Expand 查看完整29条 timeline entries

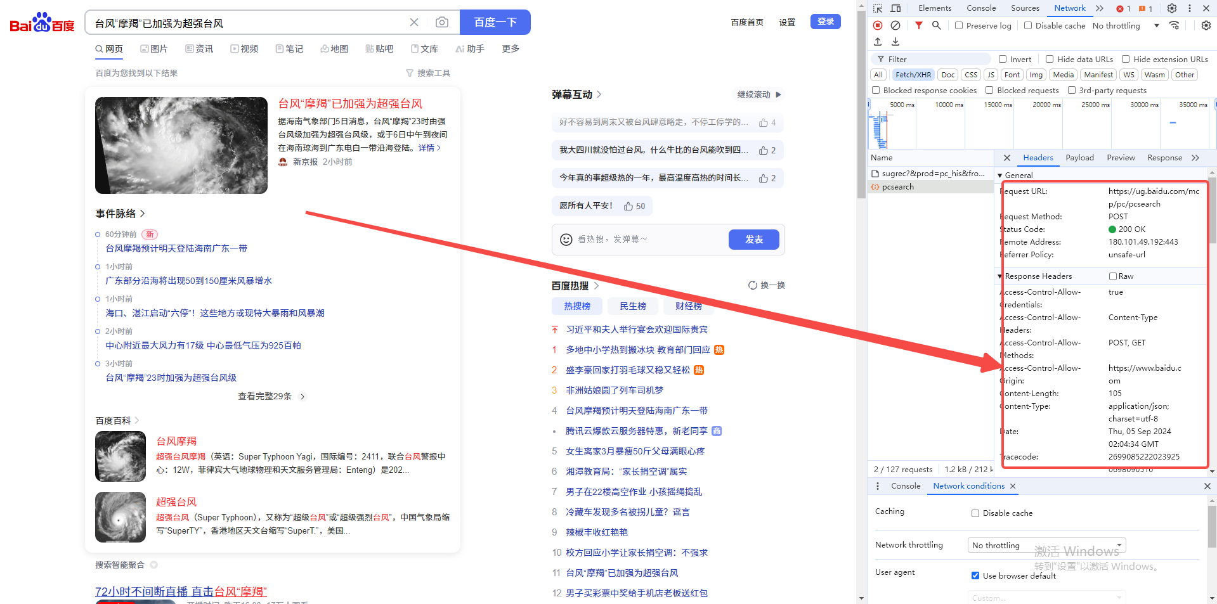coord(271,397)
